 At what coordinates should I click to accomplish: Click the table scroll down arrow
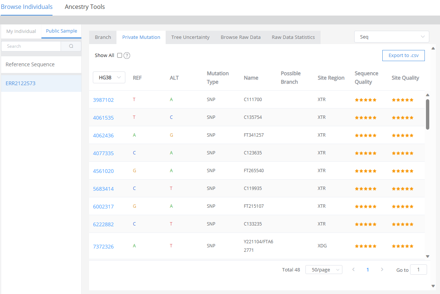point(428,256)
